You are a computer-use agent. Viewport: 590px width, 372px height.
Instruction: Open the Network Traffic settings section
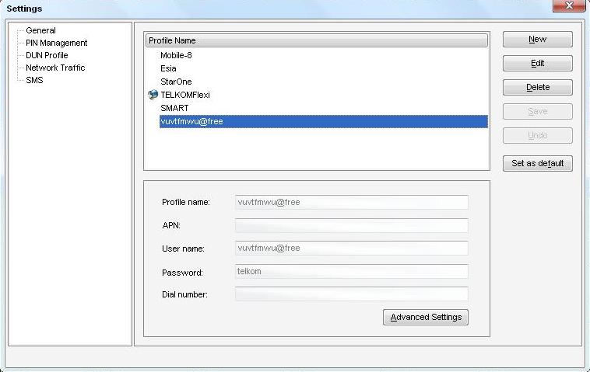pyautogui.click(x=55, y=68)
